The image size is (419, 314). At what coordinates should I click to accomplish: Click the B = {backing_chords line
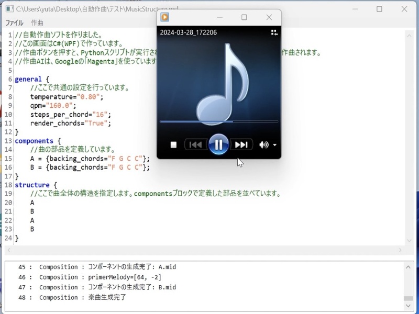click(x=90, y=167)
